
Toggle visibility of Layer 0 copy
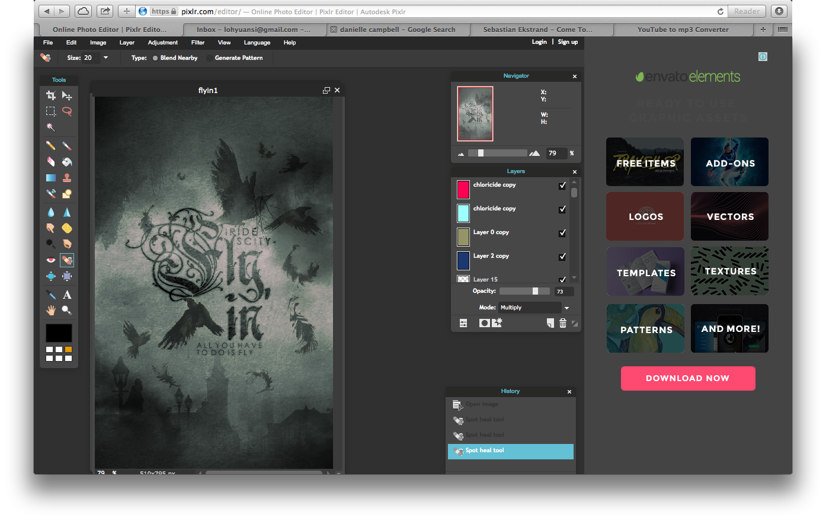(562, 233)
